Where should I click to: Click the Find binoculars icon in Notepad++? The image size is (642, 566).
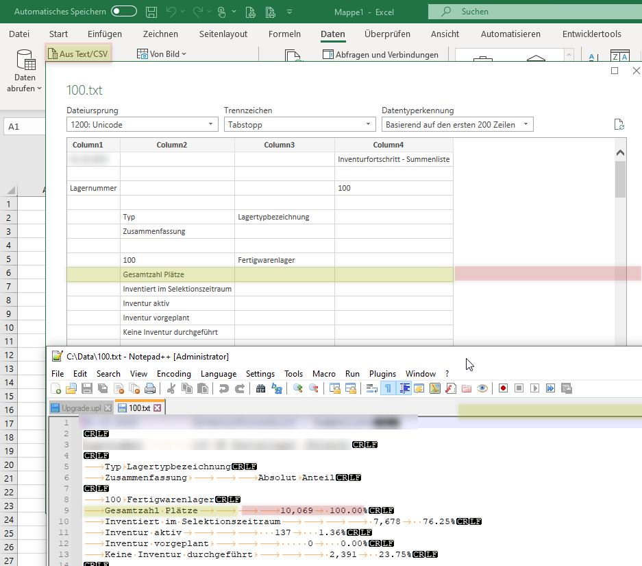tap(260, 388)
